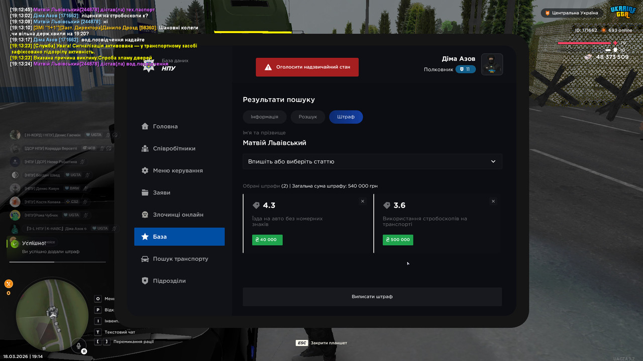Click the fines total 540 000 грн
This screenshot has height=361, width=643.
pos(362,186)
